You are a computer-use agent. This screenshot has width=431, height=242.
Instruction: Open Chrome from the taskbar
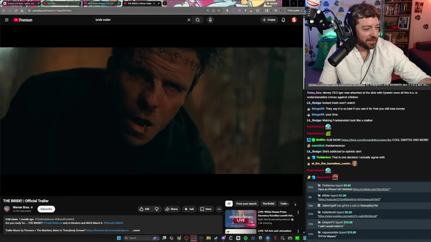179,238
